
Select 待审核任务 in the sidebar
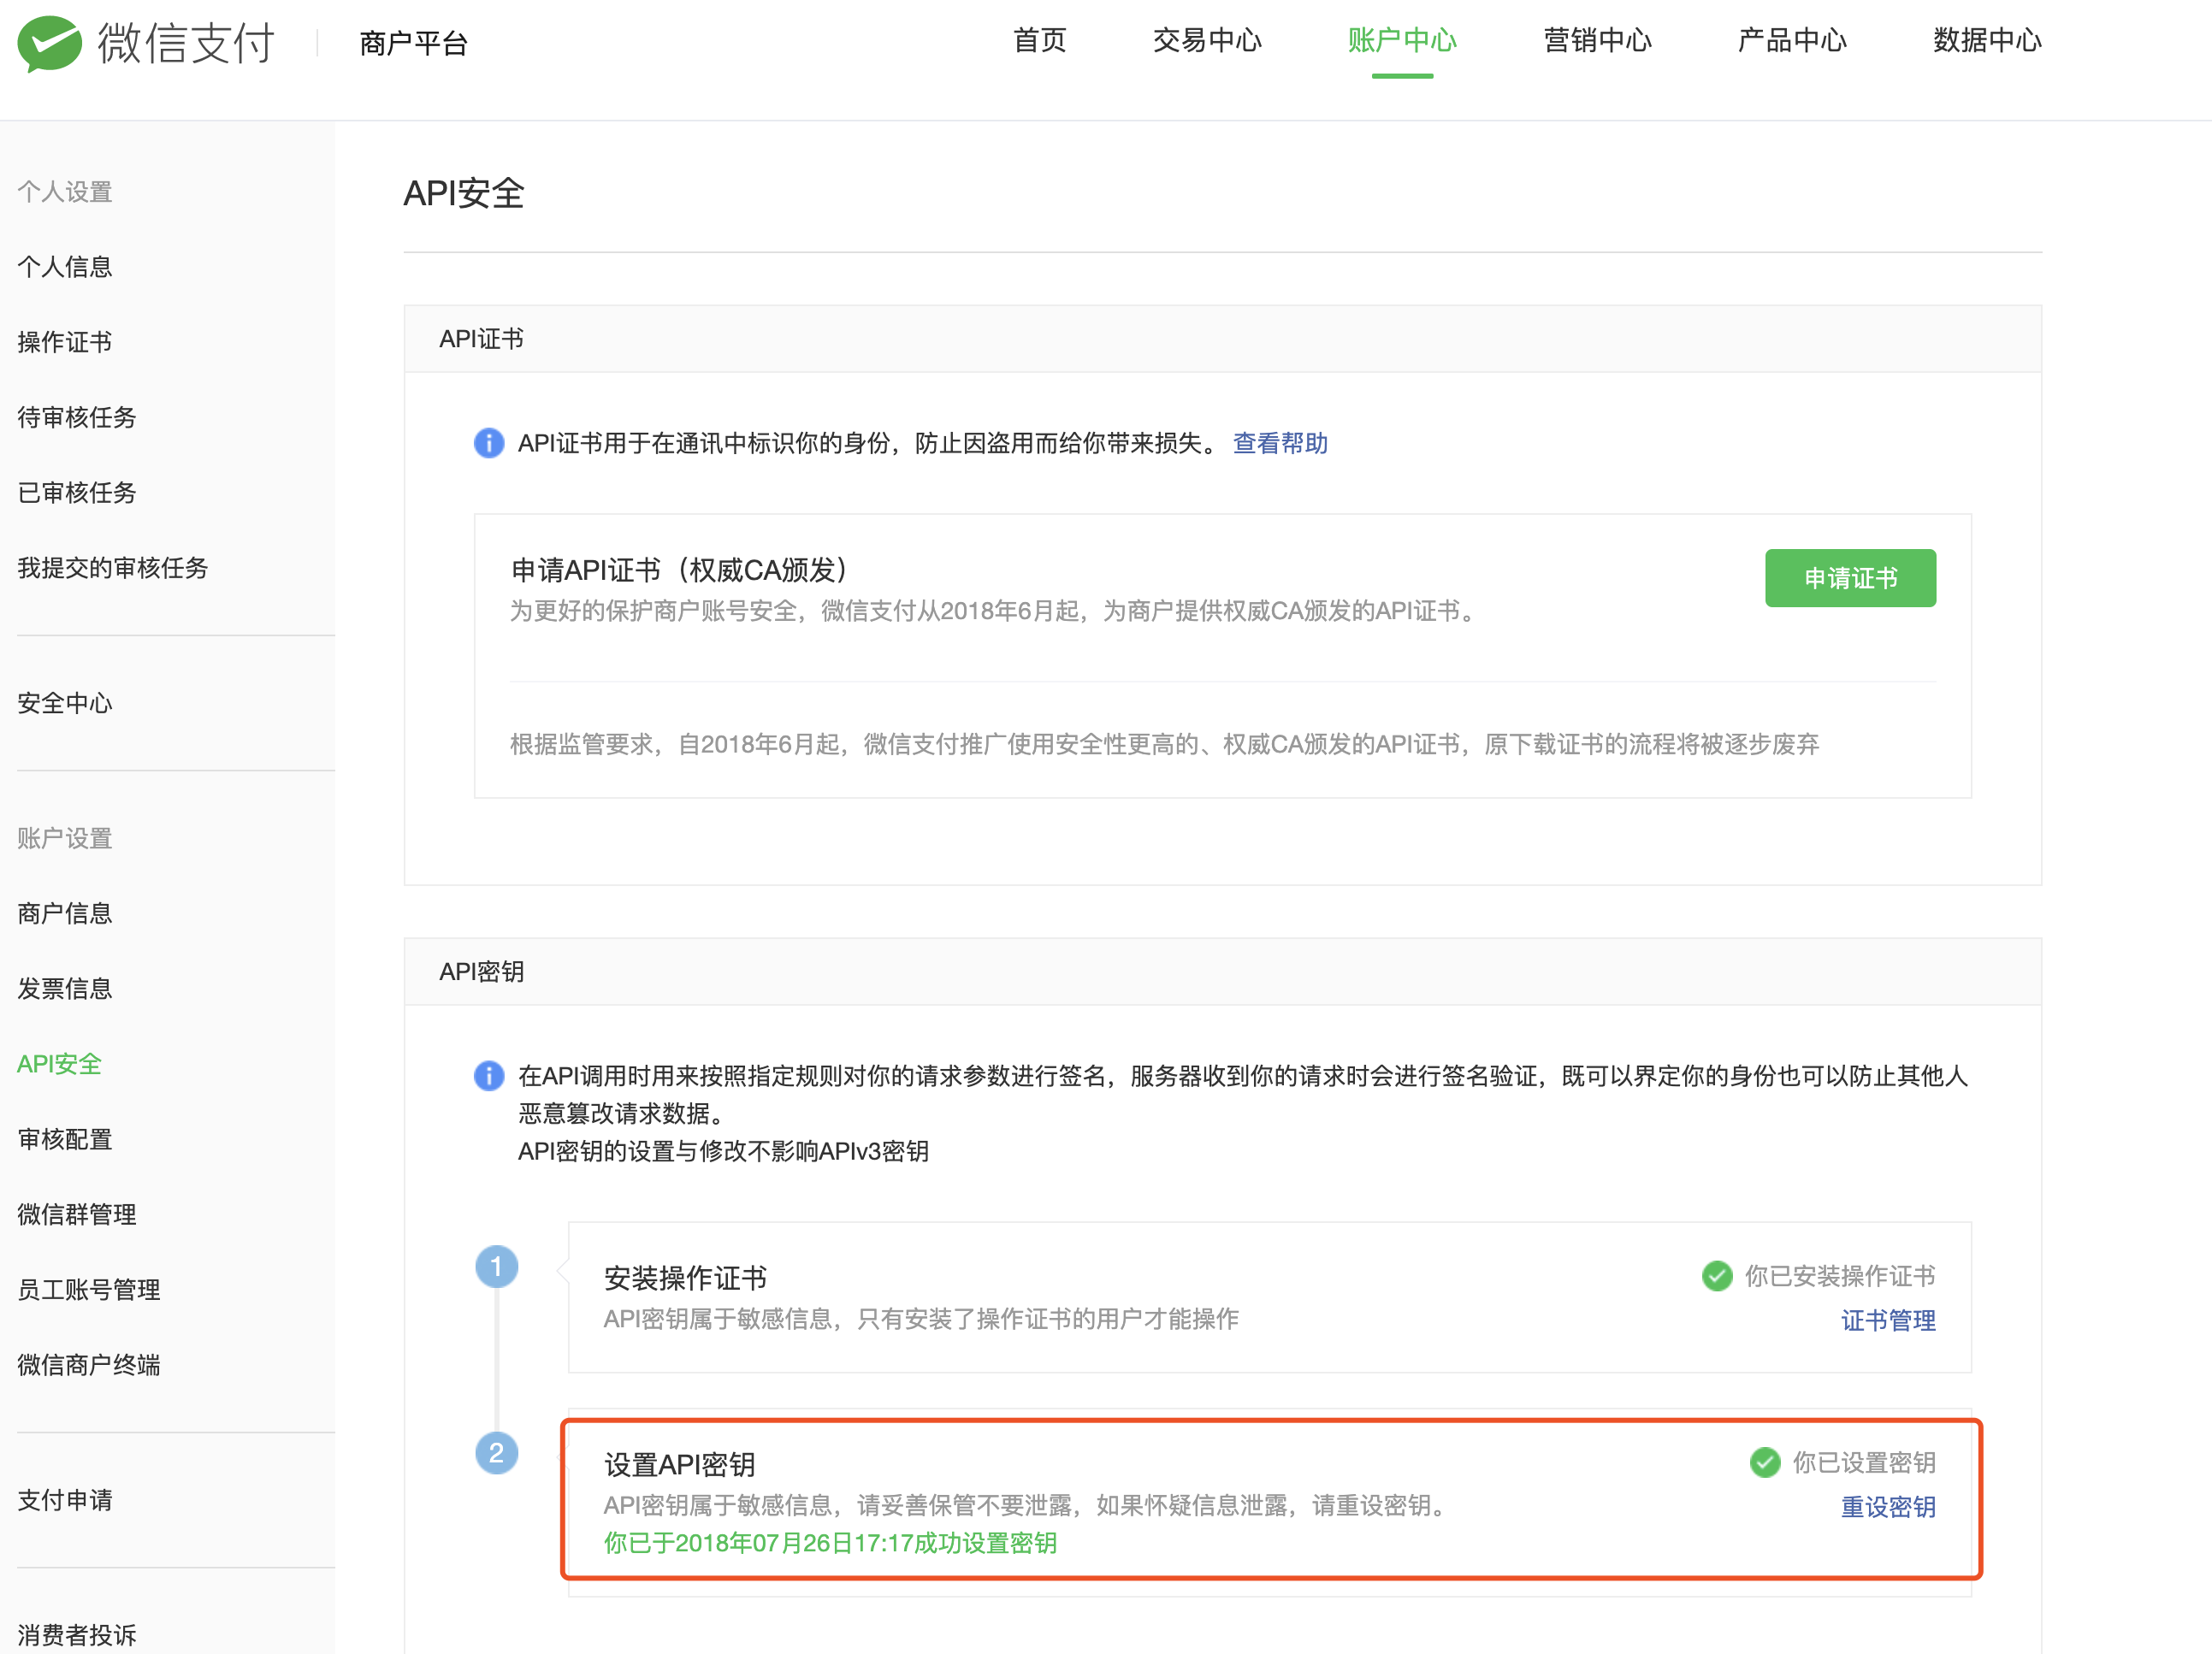pos(77,417)
